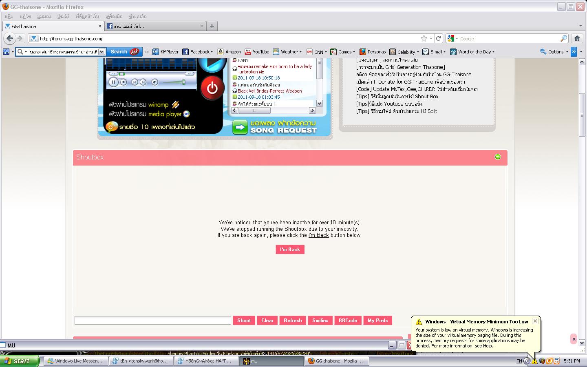Viewport: 587px width, 367px height.
Task: Click the inline I'm Back link
Action: 318,235
